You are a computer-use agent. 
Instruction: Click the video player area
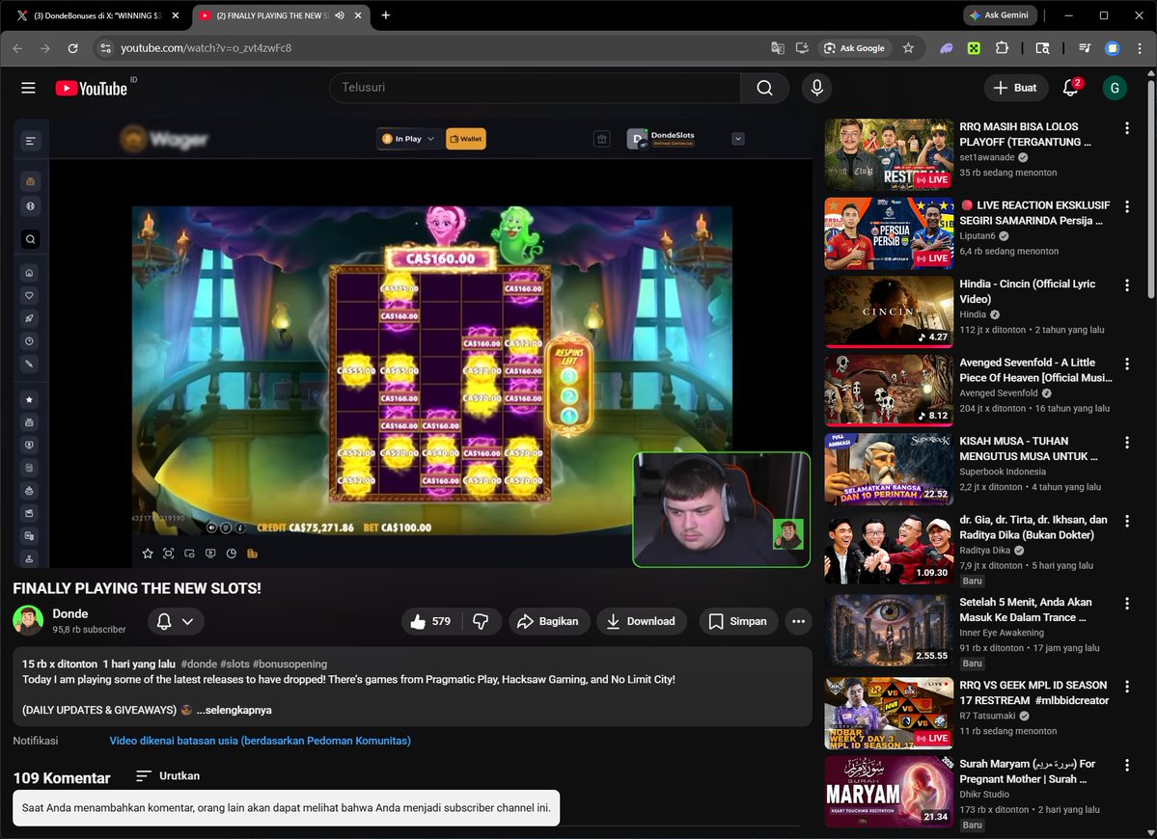(413, 343)
